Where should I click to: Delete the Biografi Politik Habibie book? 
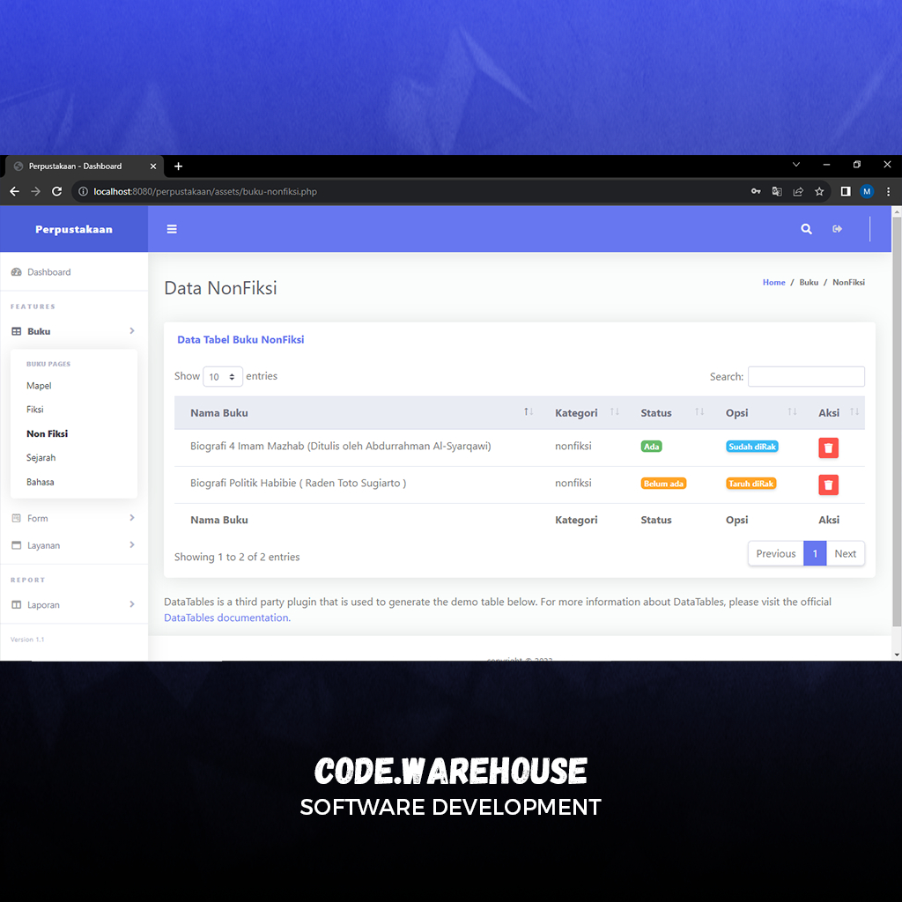pos(828,484)
